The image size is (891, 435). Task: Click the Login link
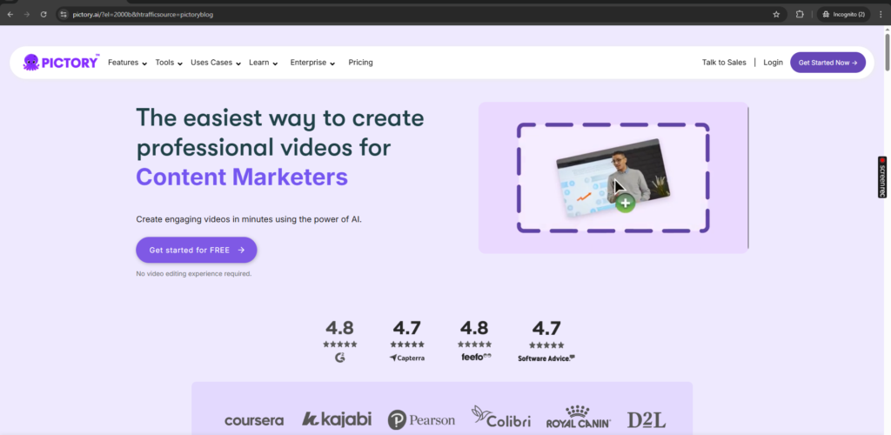pyautogui.click(x=773, y=63)
